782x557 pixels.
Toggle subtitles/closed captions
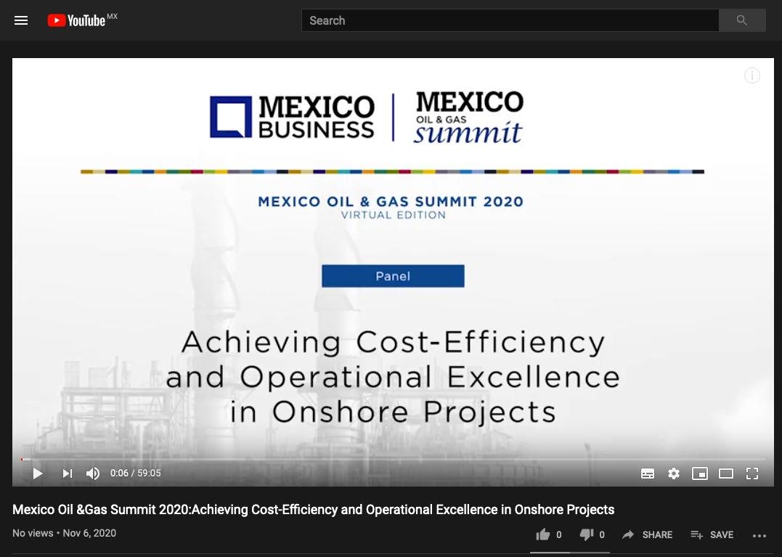point(648,473)
